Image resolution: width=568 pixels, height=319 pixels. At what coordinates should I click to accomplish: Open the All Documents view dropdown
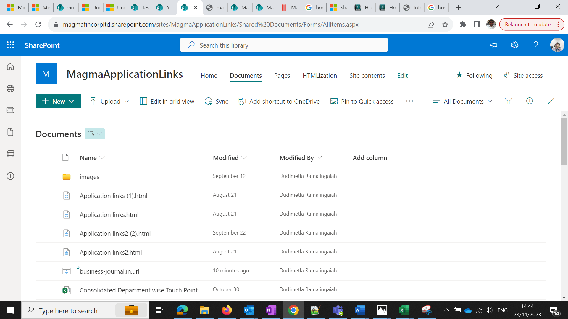click(463, 101)
